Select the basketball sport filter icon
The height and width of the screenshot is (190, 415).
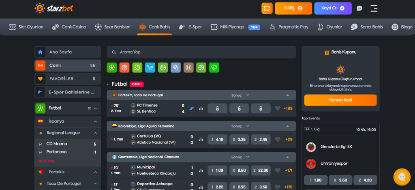pyautogui.click(x=124, y=67)
